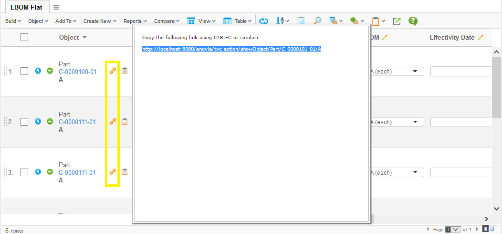Click the pencil icon beside Effectivity Date
Image resolution: width=502 pixels, height=234 pixels.
tap(481, 37)
